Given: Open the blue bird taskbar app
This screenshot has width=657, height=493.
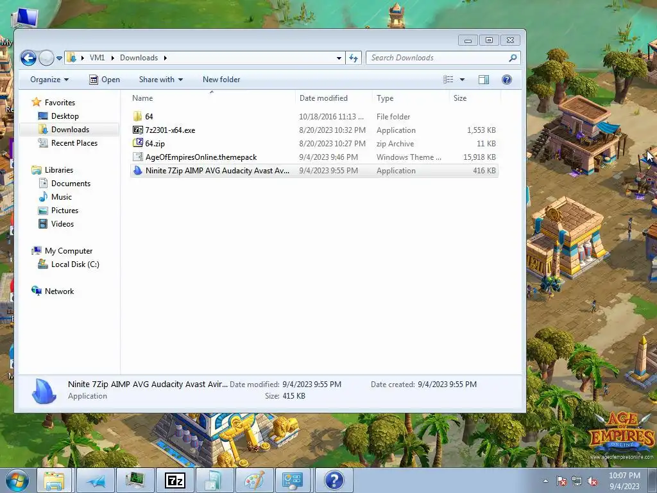Looking at the screenshot, I should click(x=96, y=480).
